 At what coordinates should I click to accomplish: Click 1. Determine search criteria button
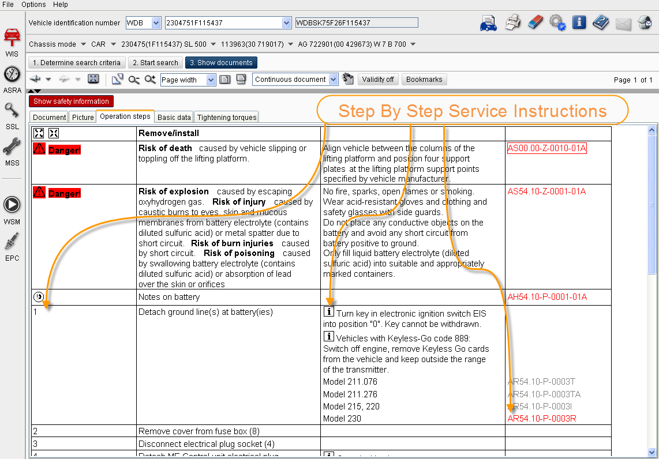77,63
